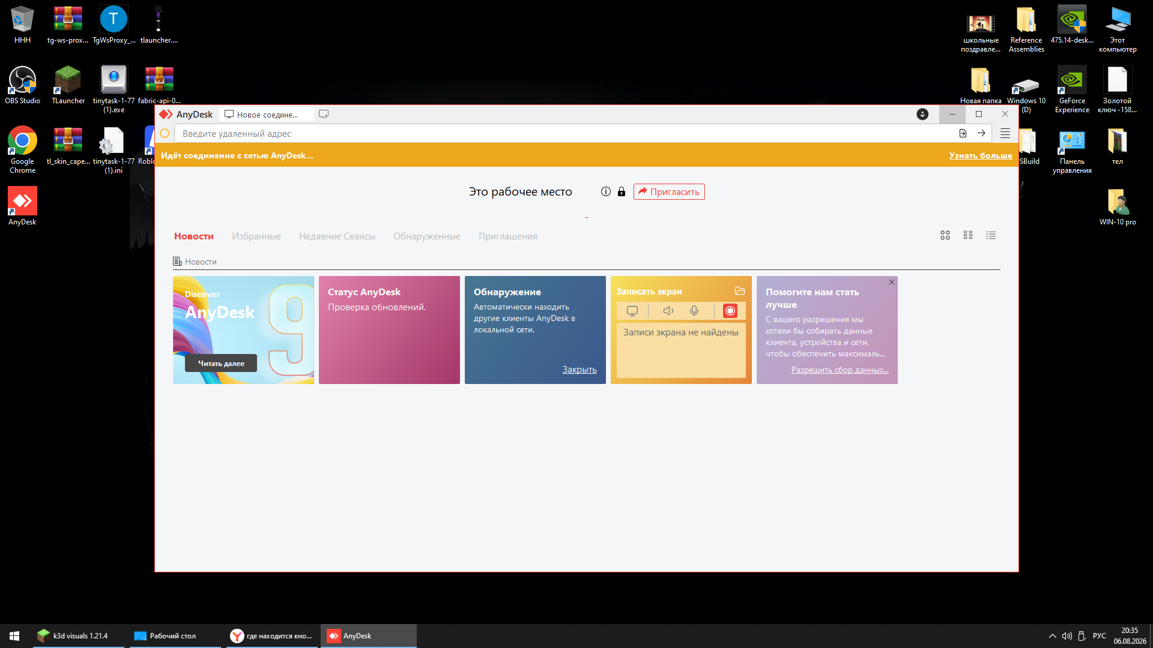Viewport: 1153px width, 648px height.
Task: Select the AnyDesk desktop shortcut icon
Action: [23, 206]
